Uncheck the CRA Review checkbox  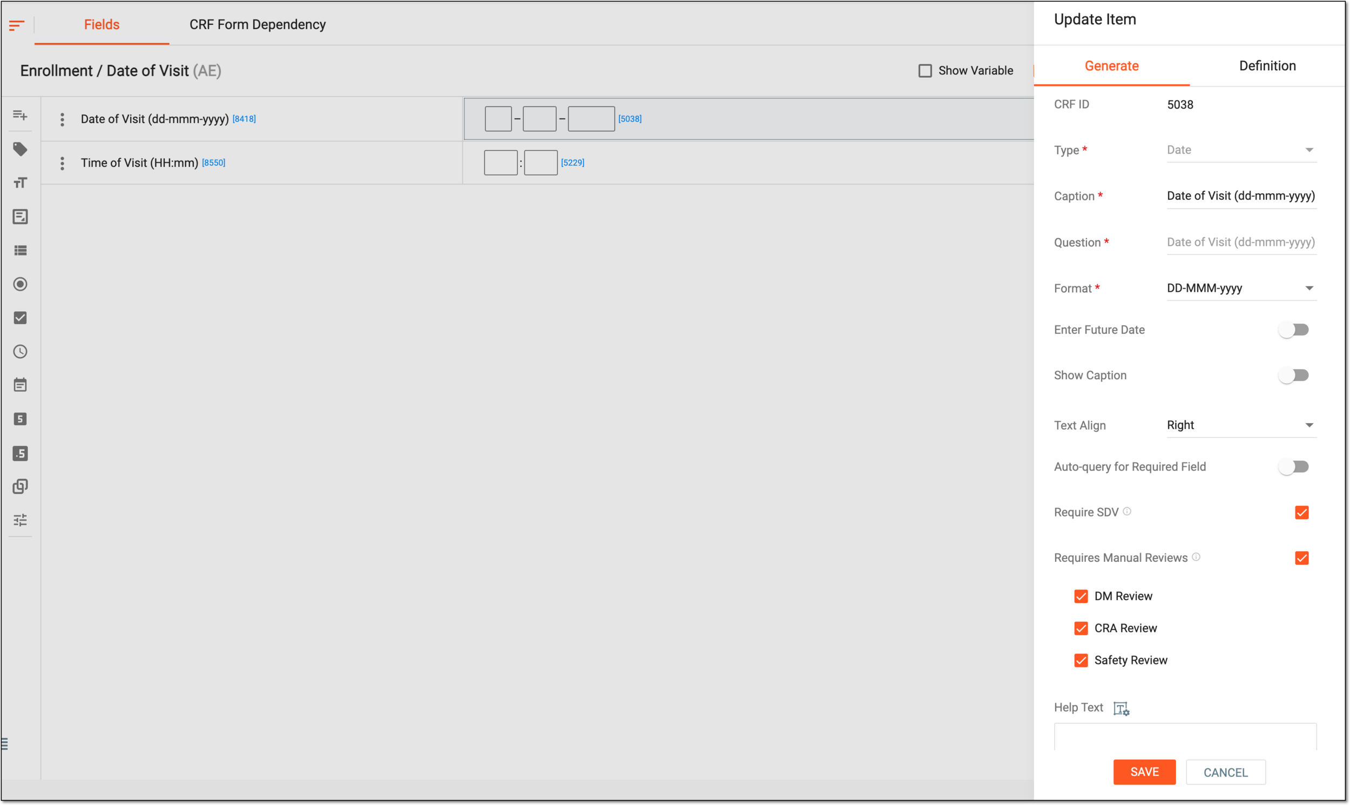(x=1081, y=629)
